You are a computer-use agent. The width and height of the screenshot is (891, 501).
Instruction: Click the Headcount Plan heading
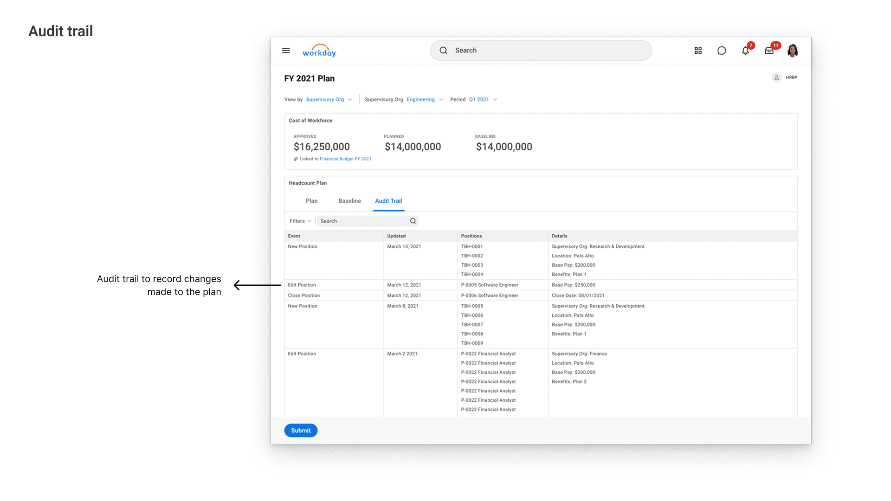pyautogui.click(x=308, y=183)
